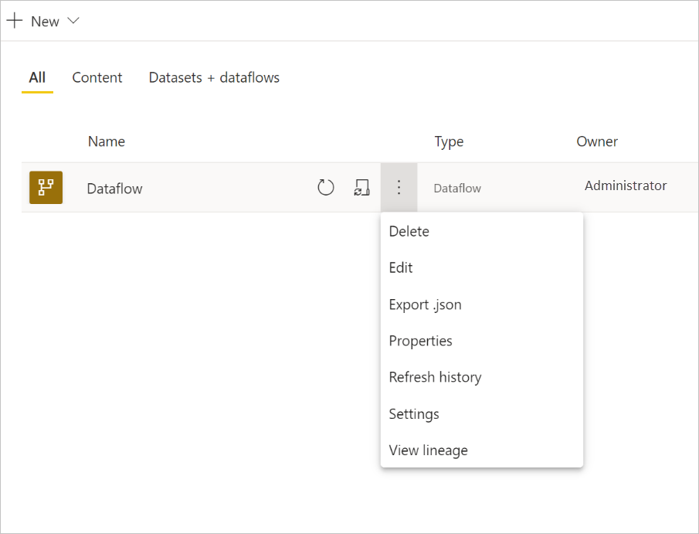View Refresh history from the menu
The image size is (699, 534).
pyautogui.click(x=435, y=376)
